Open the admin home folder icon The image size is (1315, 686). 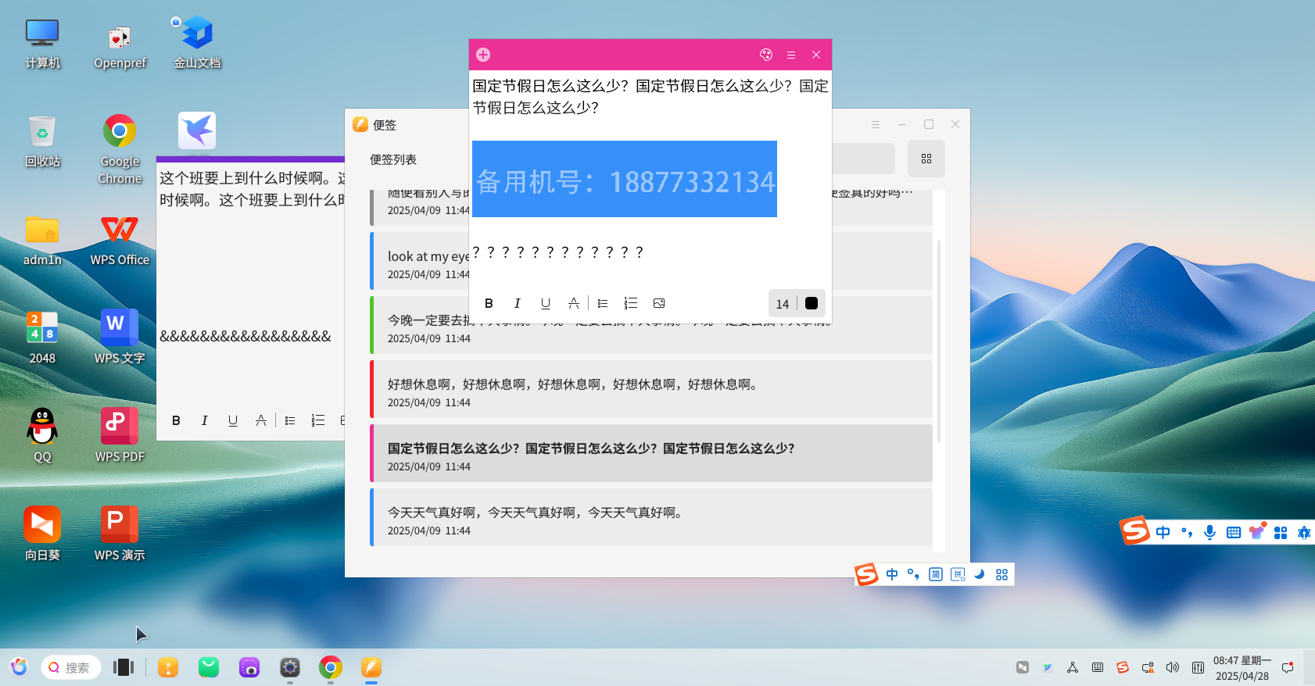pos(42,241)
